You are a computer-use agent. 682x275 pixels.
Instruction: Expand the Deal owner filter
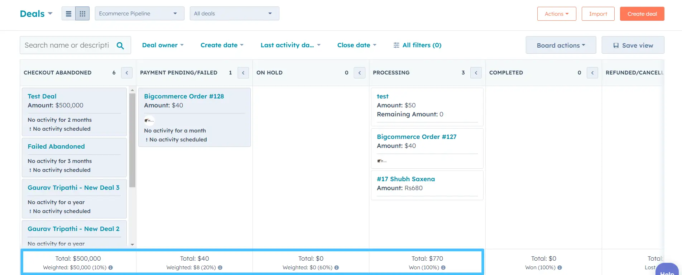(163, 45)
